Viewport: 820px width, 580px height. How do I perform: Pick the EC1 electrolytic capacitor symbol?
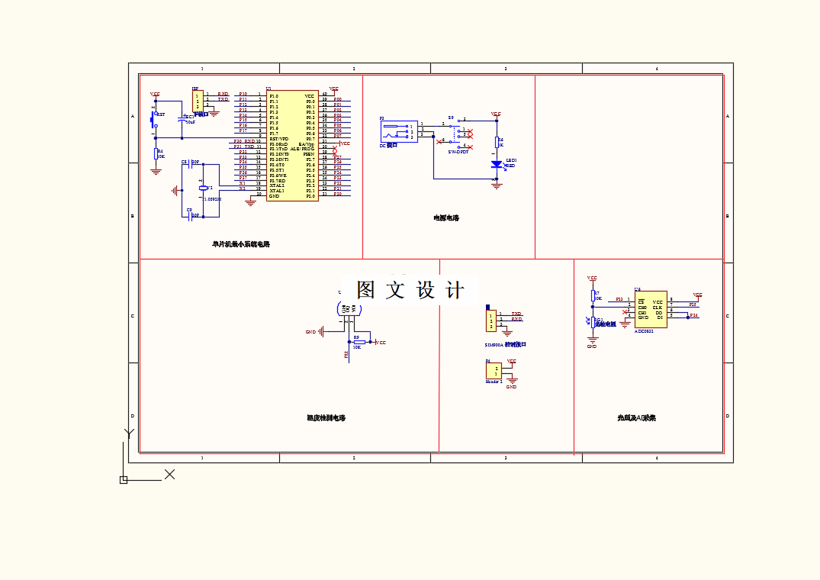click(x=182, y=119)
